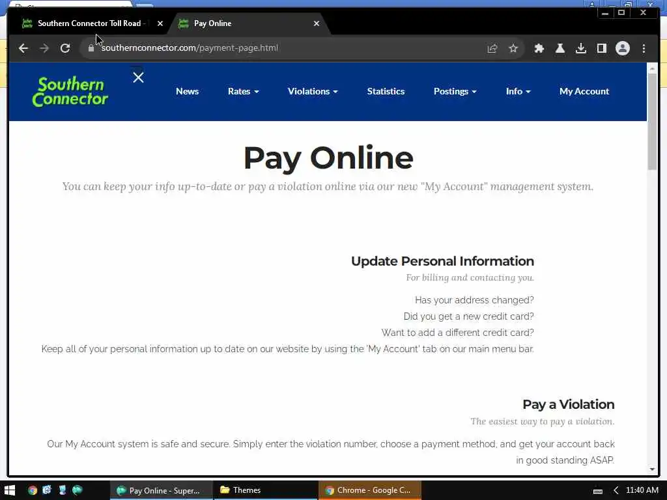This screenshot has width=667, height=500.
Task: Click the scrollbar down arrow
Action: (652, 469)
